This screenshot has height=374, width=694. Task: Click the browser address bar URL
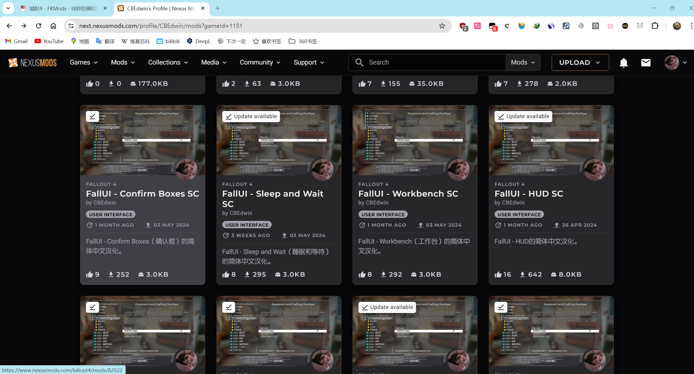click(x=161, y=26)
